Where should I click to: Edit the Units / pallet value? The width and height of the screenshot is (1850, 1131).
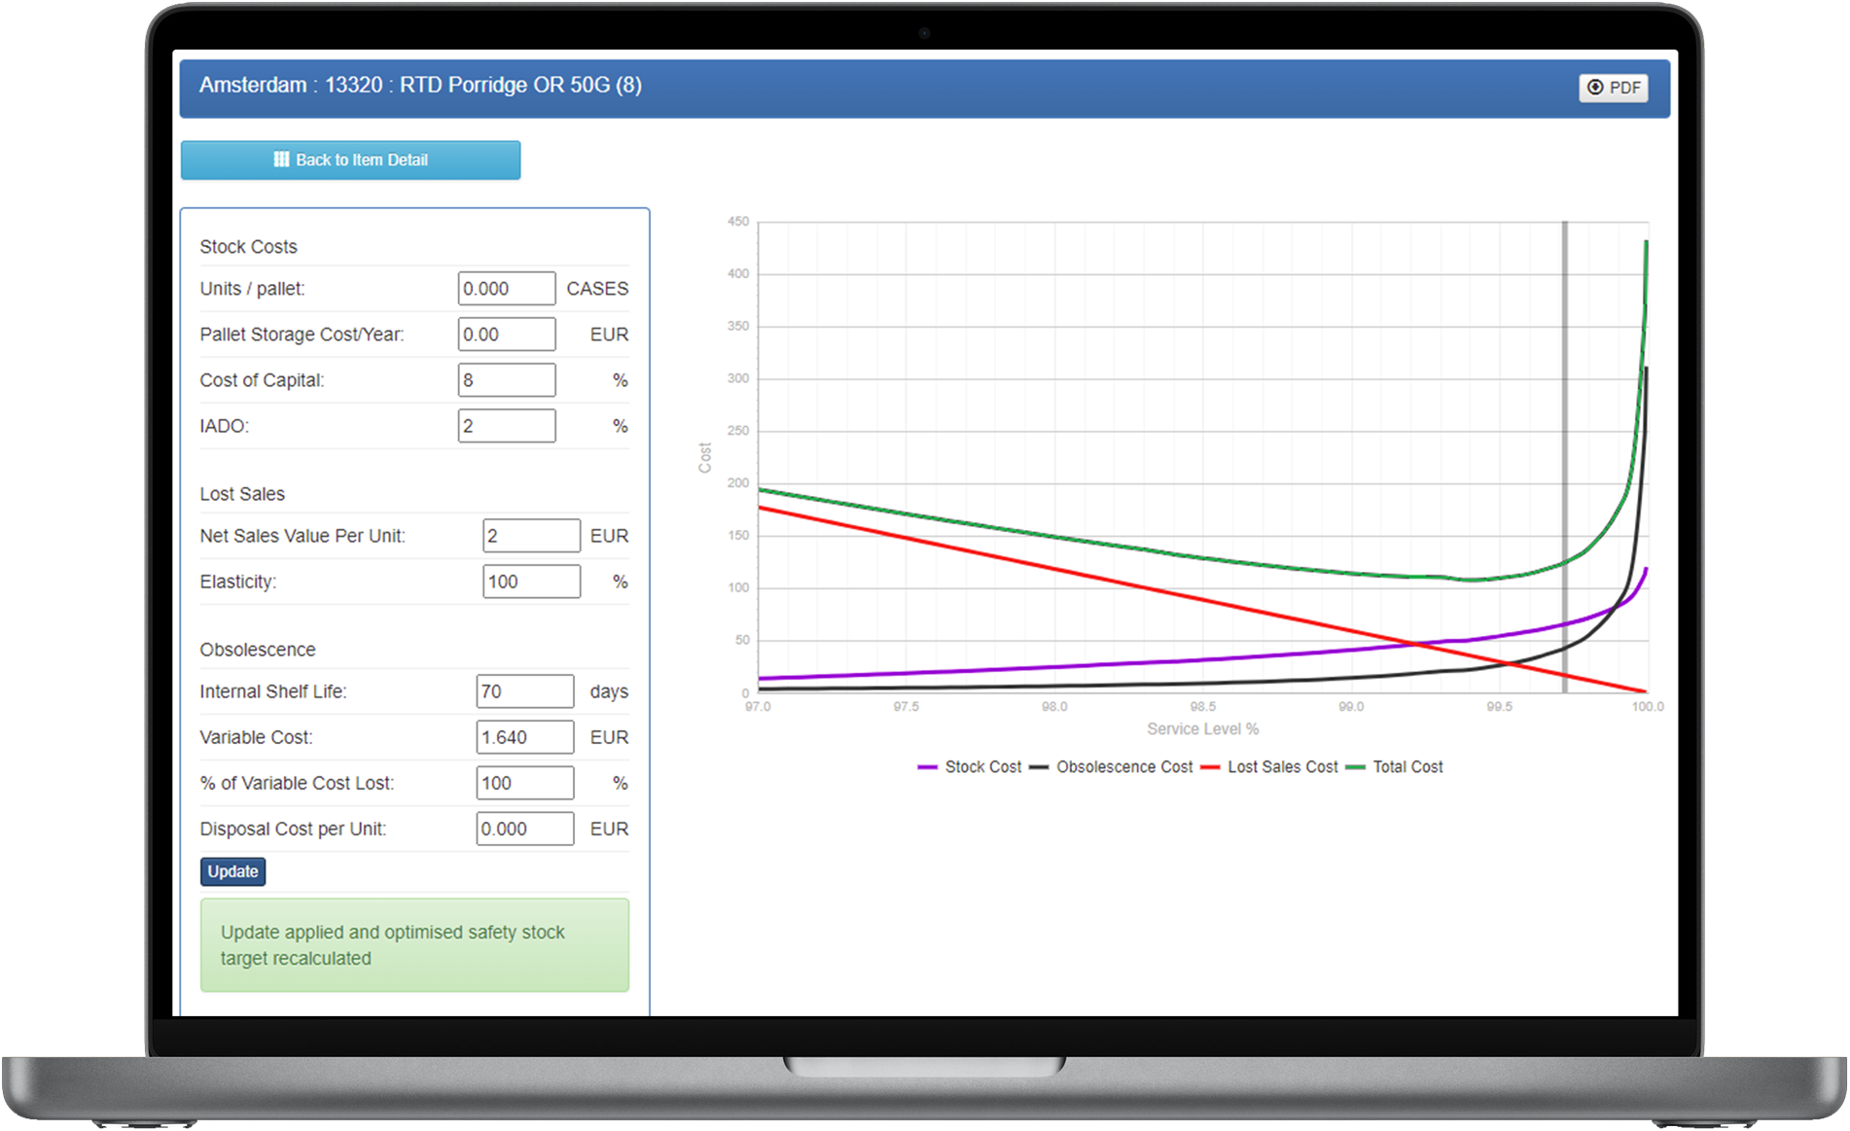pos(507,288)
